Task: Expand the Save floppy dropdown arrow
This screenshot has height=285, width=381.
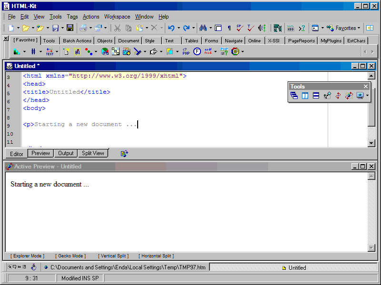Action: pos(62,28)
